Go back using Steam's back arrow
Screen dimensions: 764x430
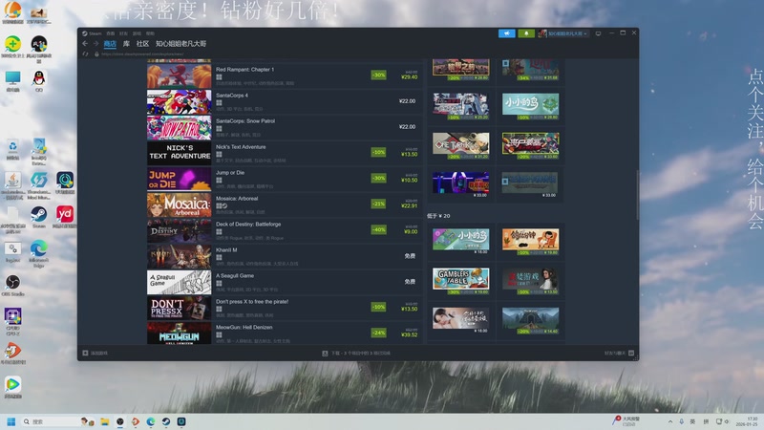click(85, 44)
